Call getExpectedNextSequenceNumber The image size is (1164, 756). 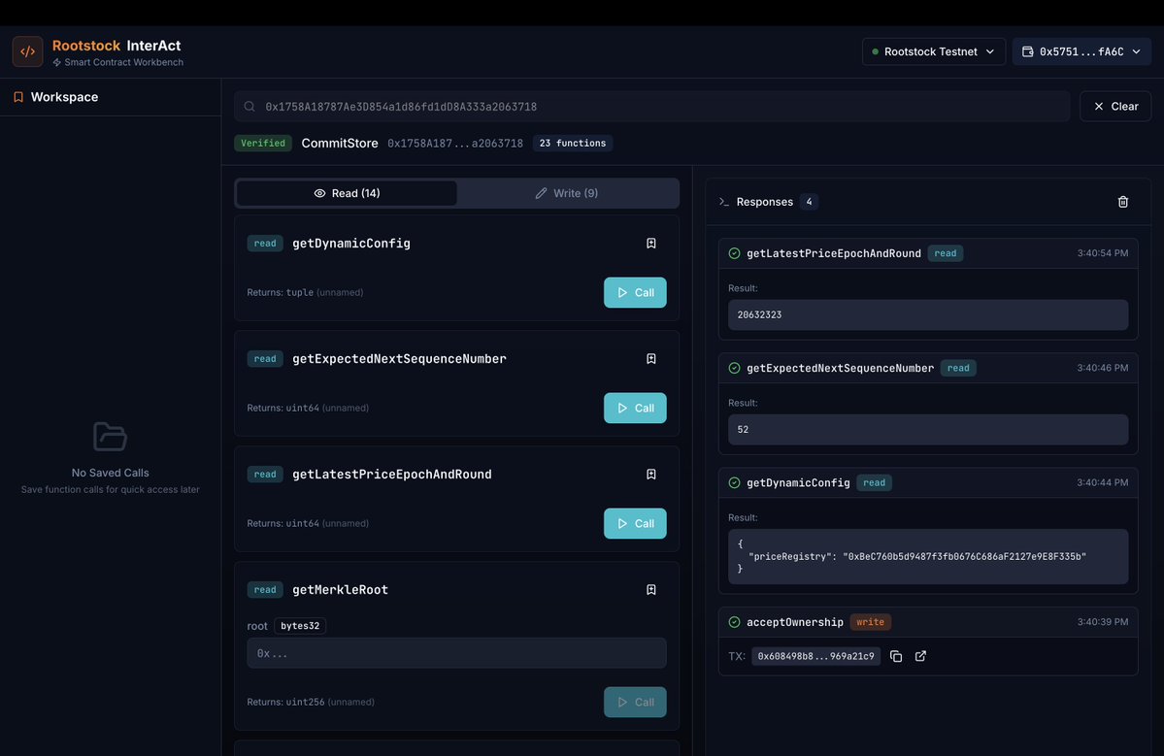click(x=635, y=408)
